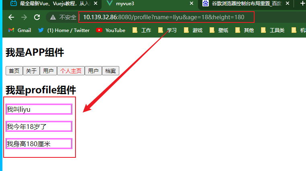Screen dimensions: 306x171
Task: Open the Gmail bookmark
Action: [x=20, y=30]
